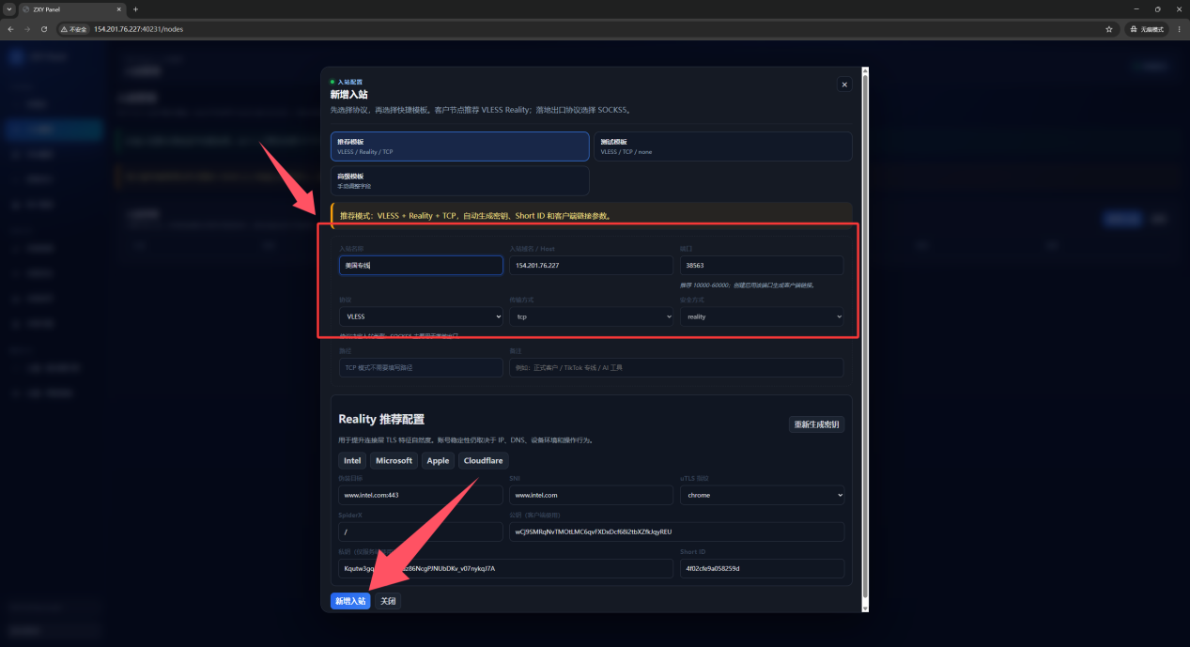Click the 无痕模式 incognito indicator
1190x647 pixels.
(1147, 29)
